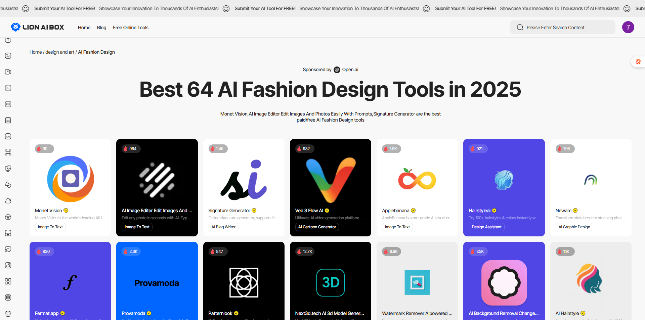Open the AI Background Removal card logo
Screen dimensions: 645x320
[504, 283]
